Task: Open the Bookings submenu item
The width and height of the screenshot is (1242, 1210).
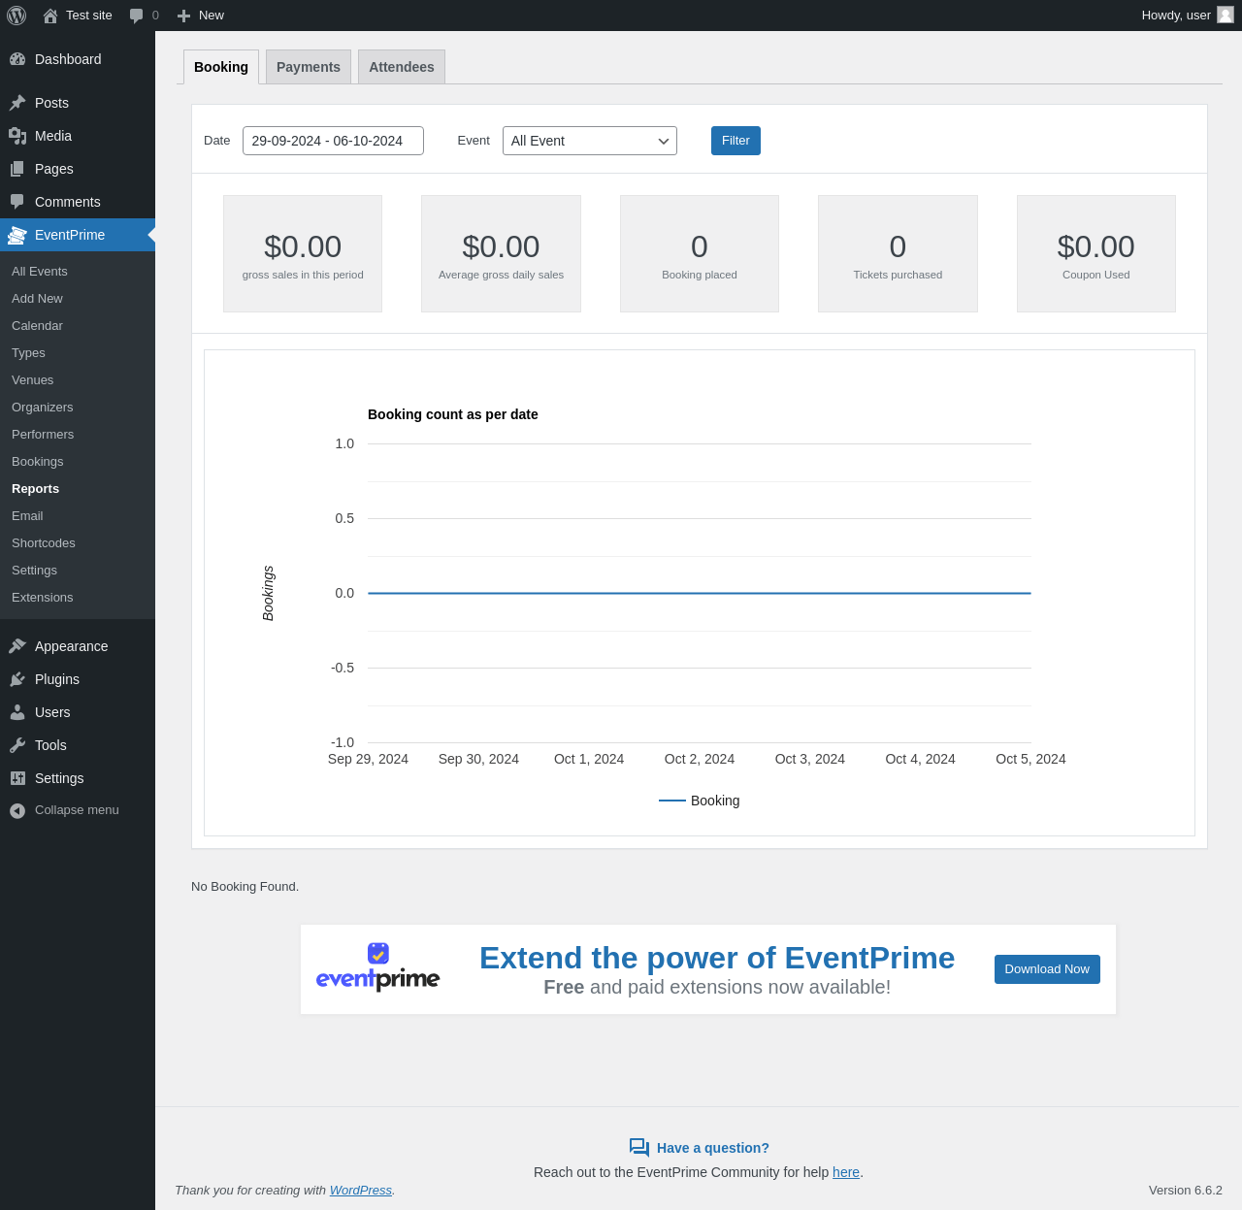Action: click(x=38, y=462)
